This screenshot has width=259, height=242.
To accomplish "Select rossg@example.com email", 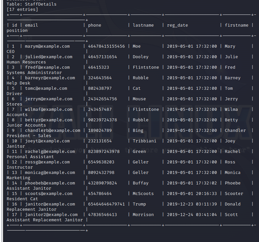I will click(x=47, y=162).
